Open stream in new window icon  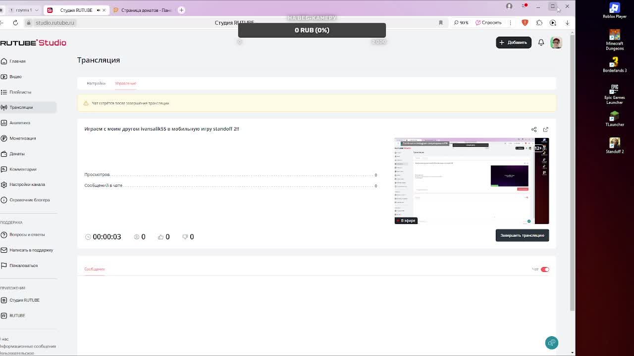click(x=545, y=130)
